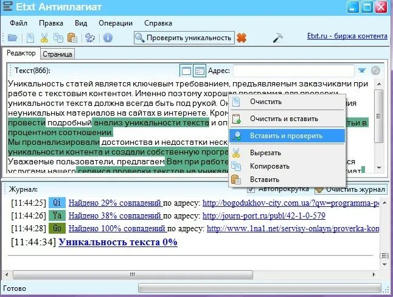Click the Готово status text
This screenshot has width=393, height=297.
coord(15,288)
